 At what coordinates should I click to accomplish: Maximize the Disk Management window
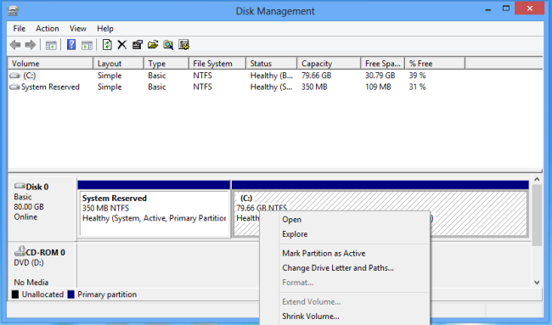[506, 8]
